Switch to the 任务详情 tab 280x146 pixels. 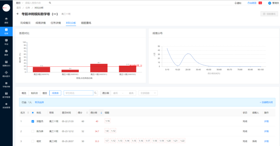tap(56, 23)
